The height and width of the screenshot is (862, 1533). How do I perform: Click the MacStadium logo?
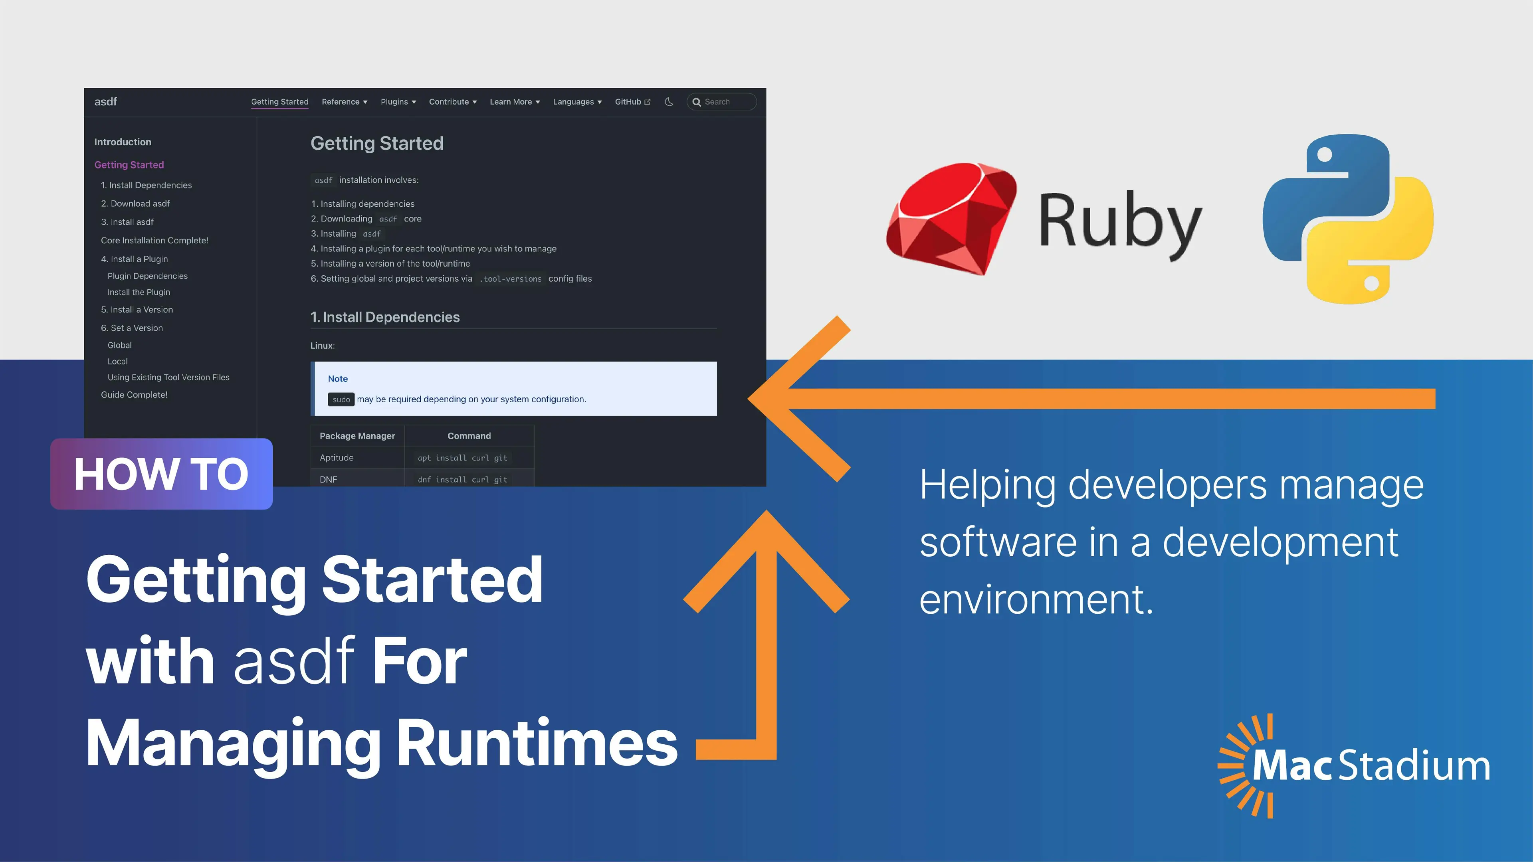pyautogui.click(x=1354, y=766)
